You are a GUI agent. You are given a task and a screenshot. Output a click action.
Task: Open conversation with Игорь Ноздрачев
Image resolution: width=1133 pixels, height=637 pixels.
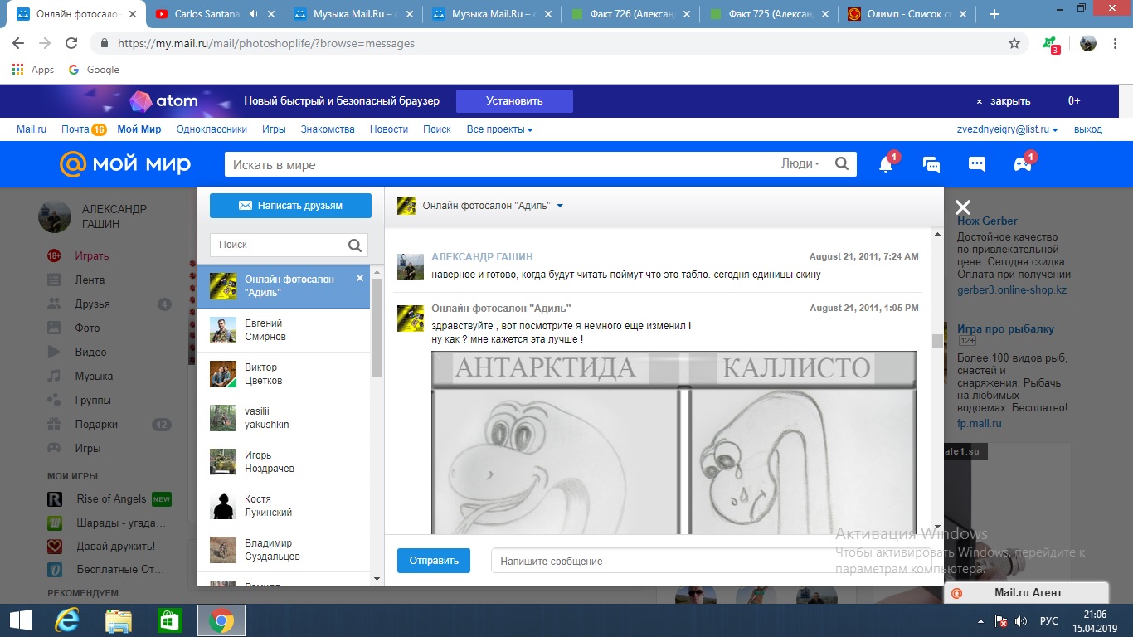pyautogui.click(x=284, y=462)
